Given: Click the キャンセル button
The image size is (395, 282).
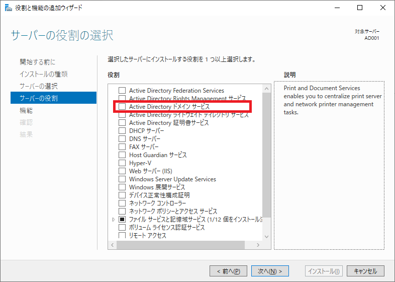Looking at the screenshot, I should tap(365, 271).
